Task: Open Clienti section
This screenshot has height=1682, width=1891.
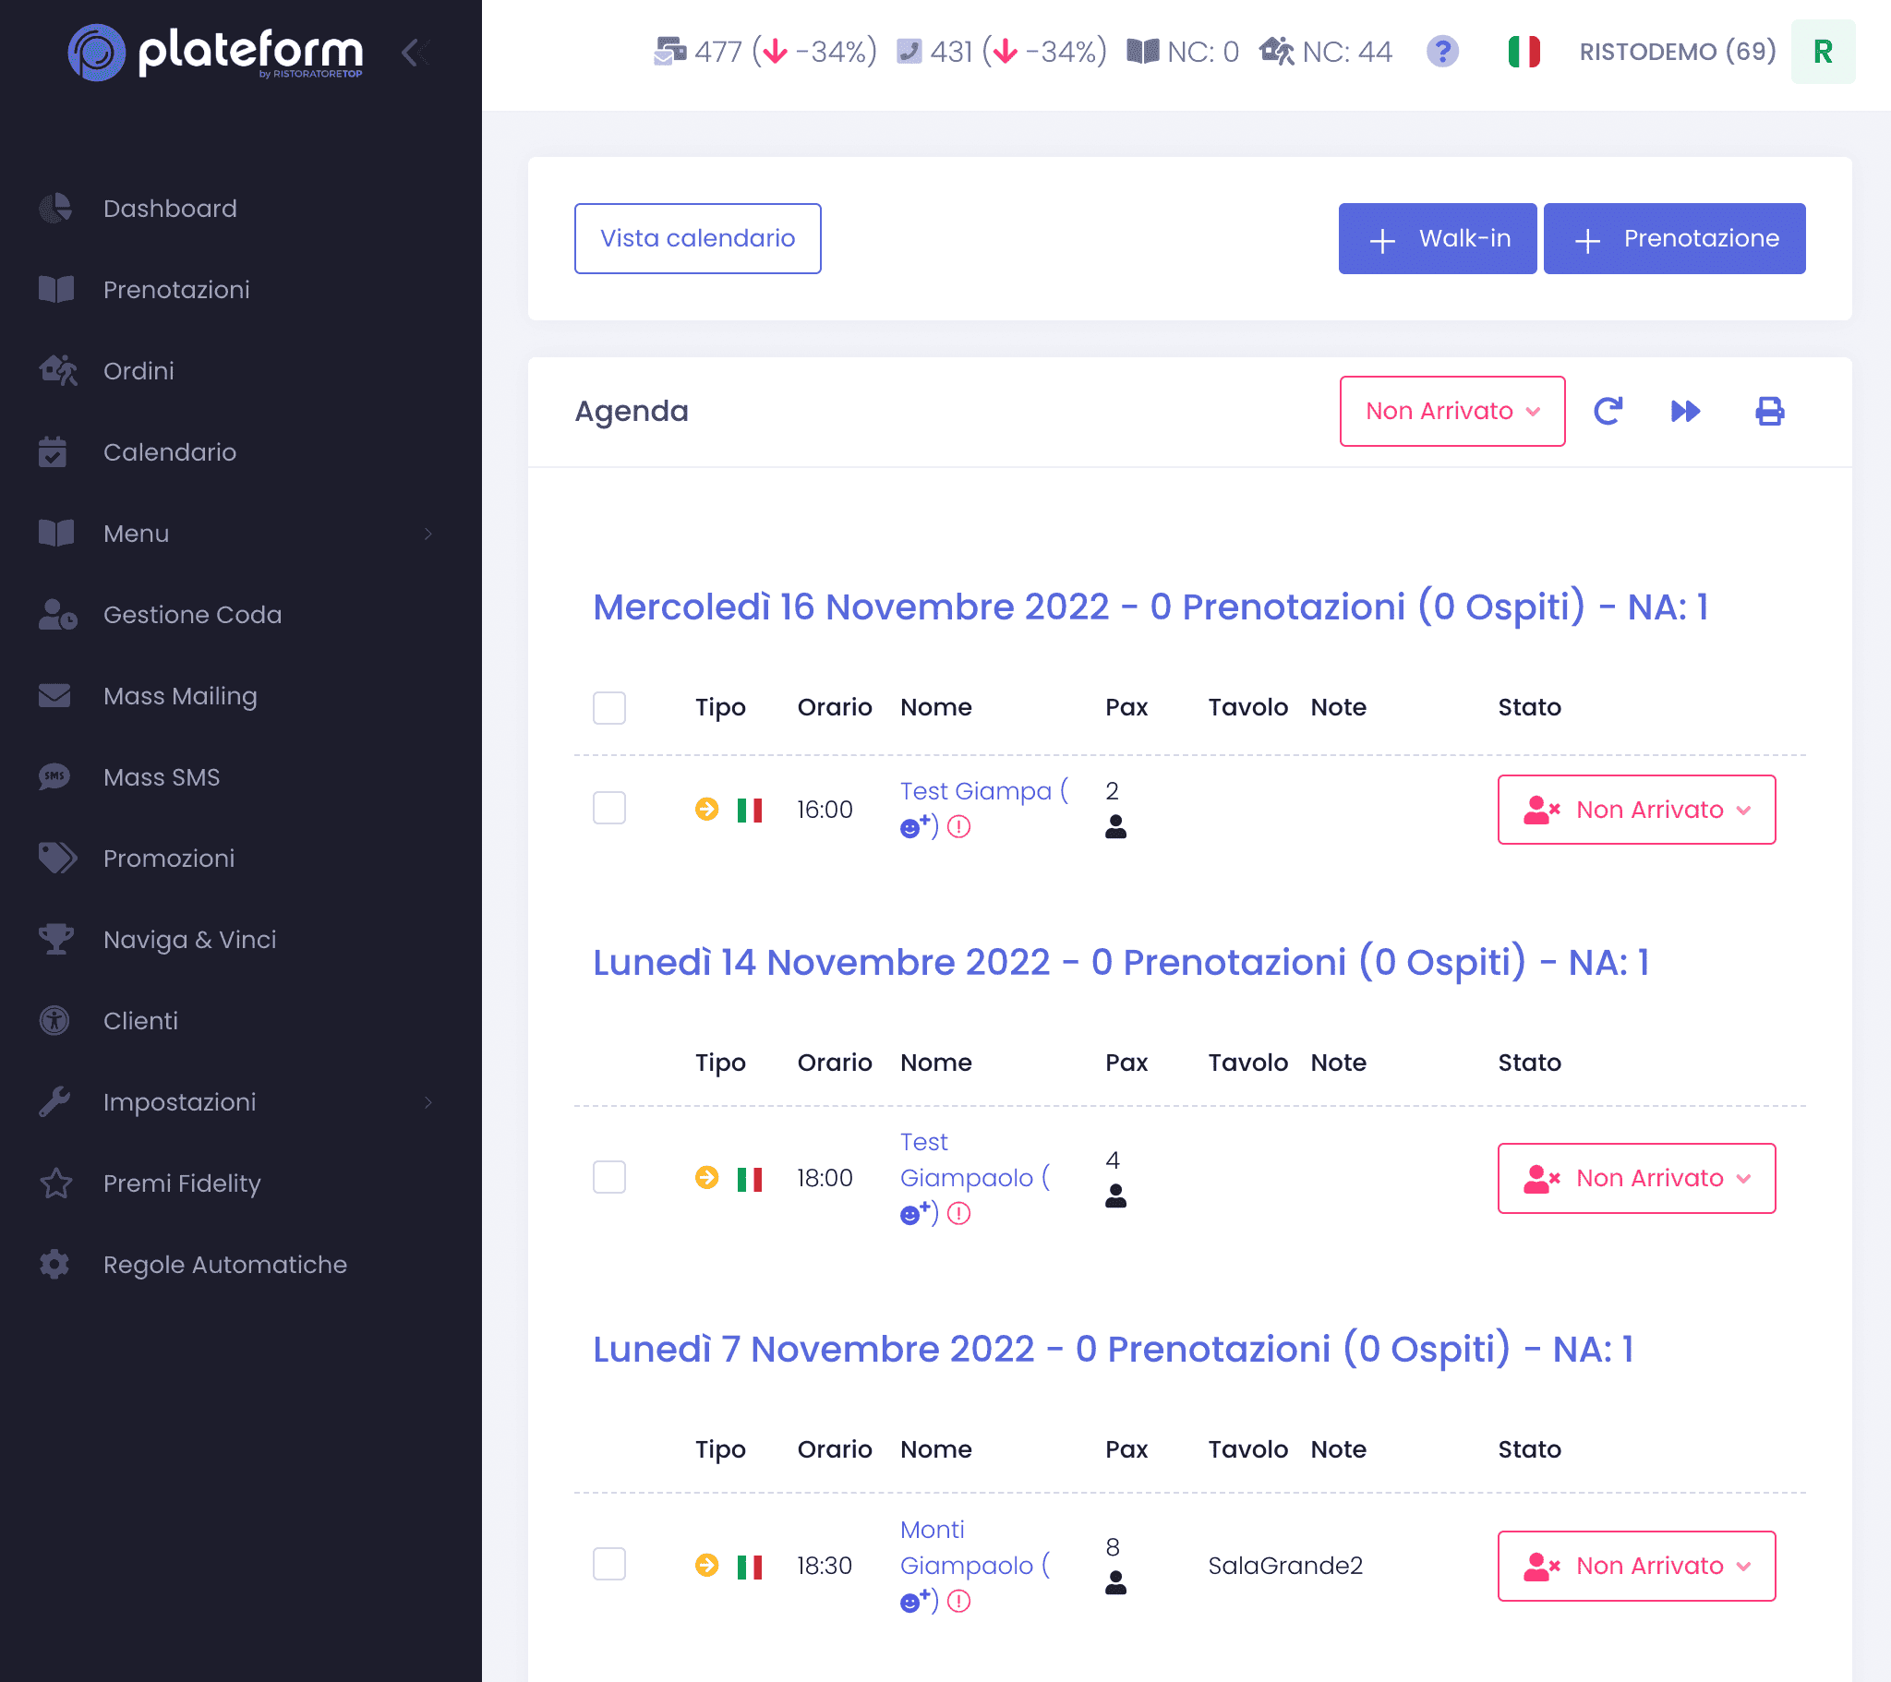Action: [140, 1021]
